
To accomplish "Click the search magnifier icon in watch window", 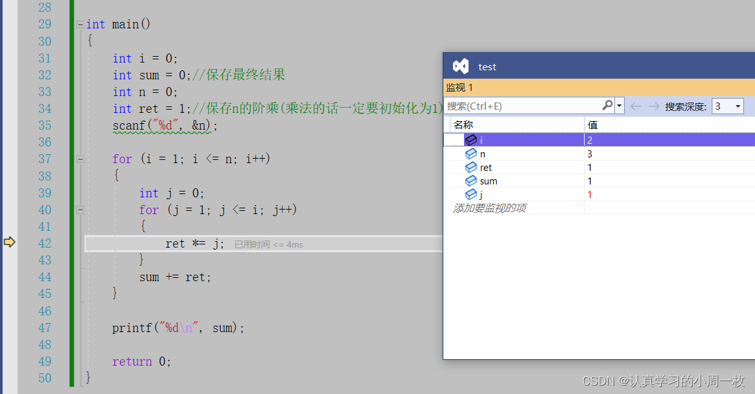I will tap(607, 106).
